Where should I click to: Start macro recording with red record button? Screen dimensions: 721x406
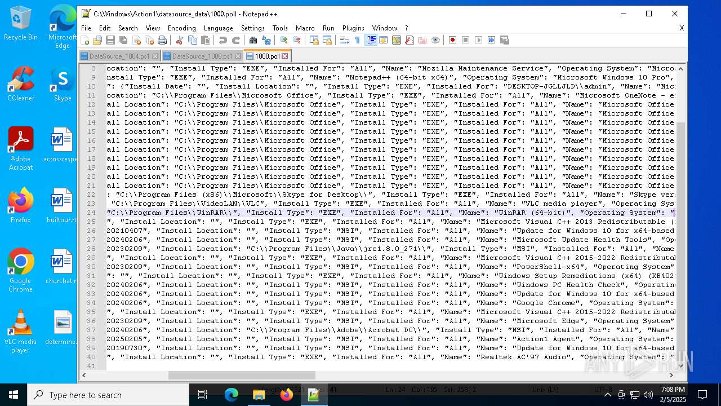(452, 40)
